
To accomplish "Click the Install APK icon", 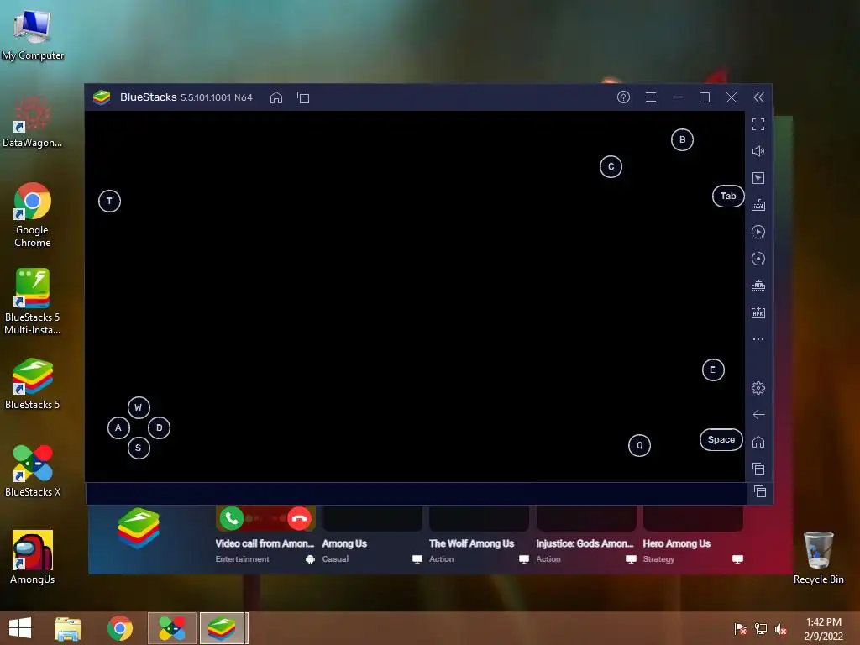I will [x=758, y=312].
